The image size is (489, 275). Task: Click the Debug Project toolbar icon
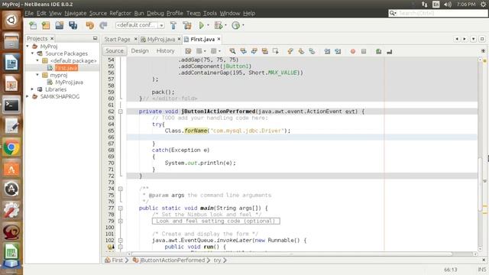tap(219, 25)
